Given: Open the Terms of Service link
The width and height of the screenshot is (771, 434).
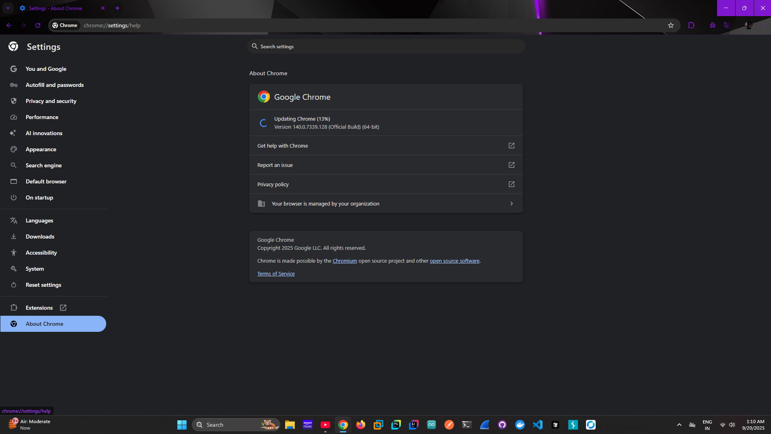Looking at the screenshot, I should pos(276,274).
